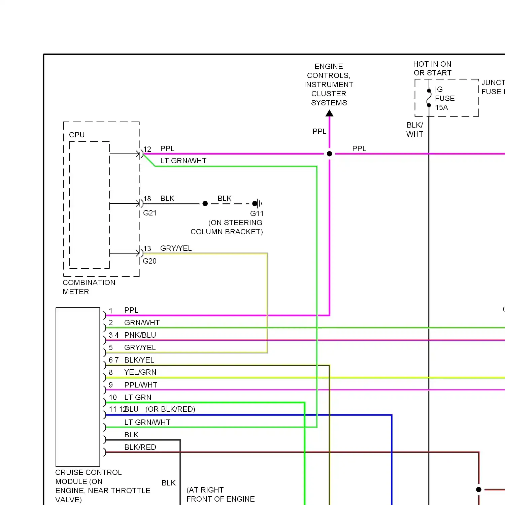Click the COMBINATION METER label
This screenshot has height=505, width=505.
pos(89,287)
